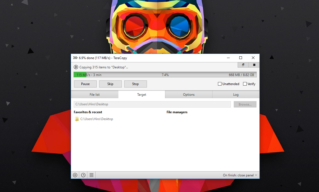Click the add new job plus icon
Screen dimensions: 319x192
pyautogui.click(x=75, y=175)
